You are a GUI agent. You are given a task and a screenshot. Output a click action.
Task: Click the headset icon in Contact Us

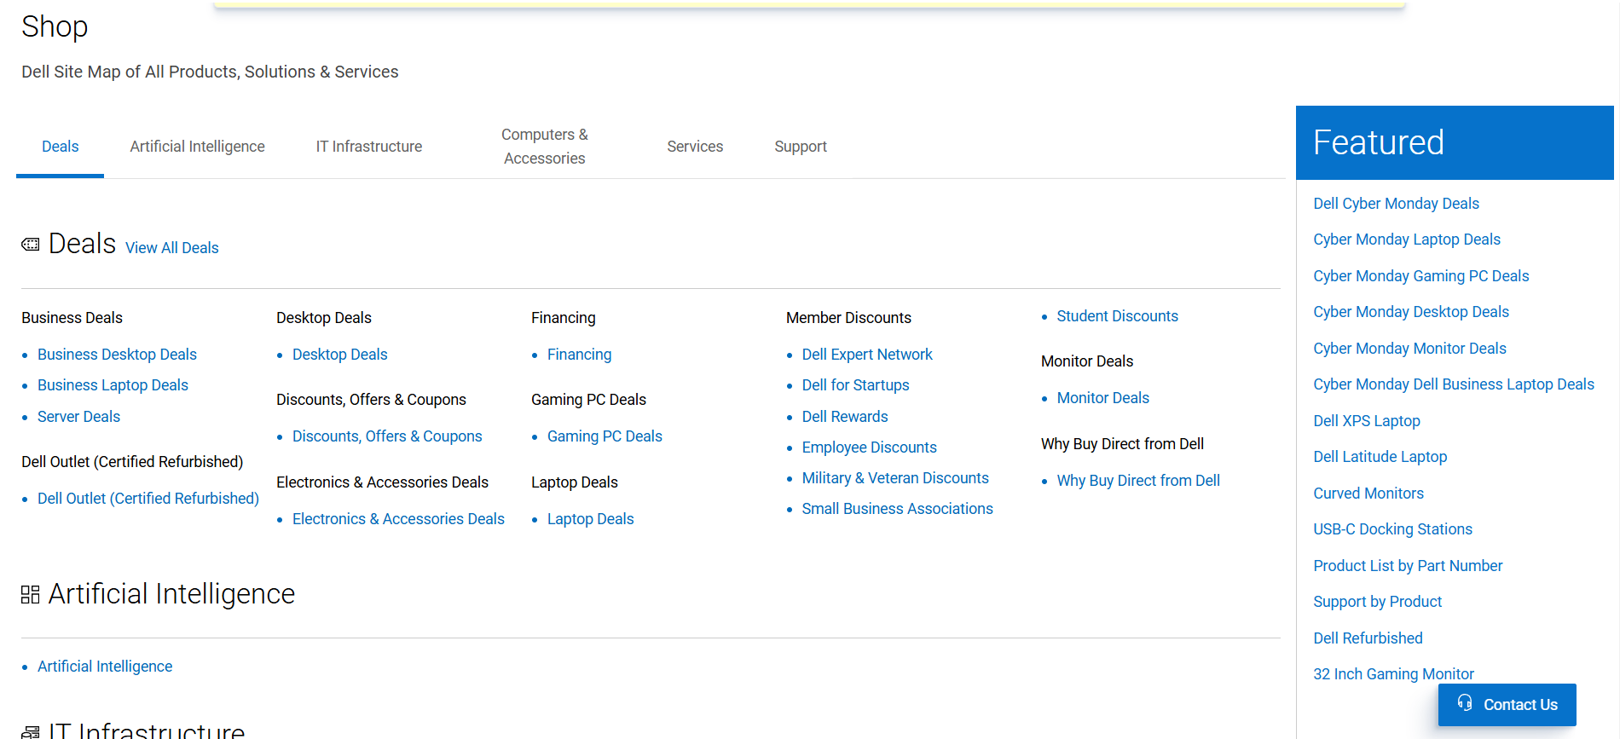pos(1465,703)
